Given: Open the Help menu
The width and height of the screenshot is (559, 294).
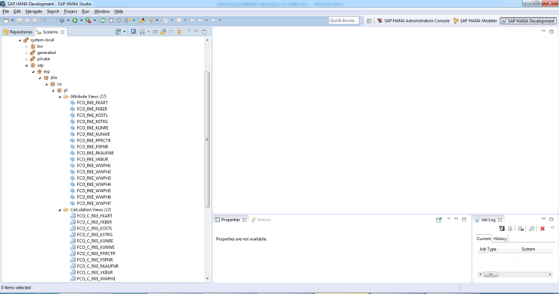Looking at the screenshot, I should [x=119, y=11].
